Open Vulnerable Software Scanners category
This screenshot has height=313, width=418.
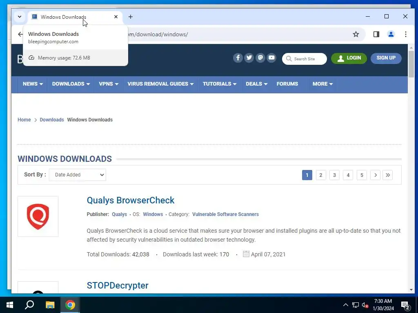coord(225,214)
